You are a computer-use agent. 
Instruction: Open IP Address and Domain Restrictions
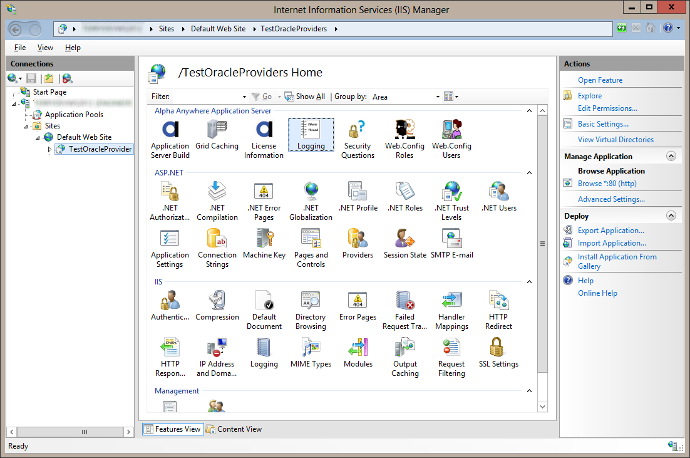[x=217, y=358]
